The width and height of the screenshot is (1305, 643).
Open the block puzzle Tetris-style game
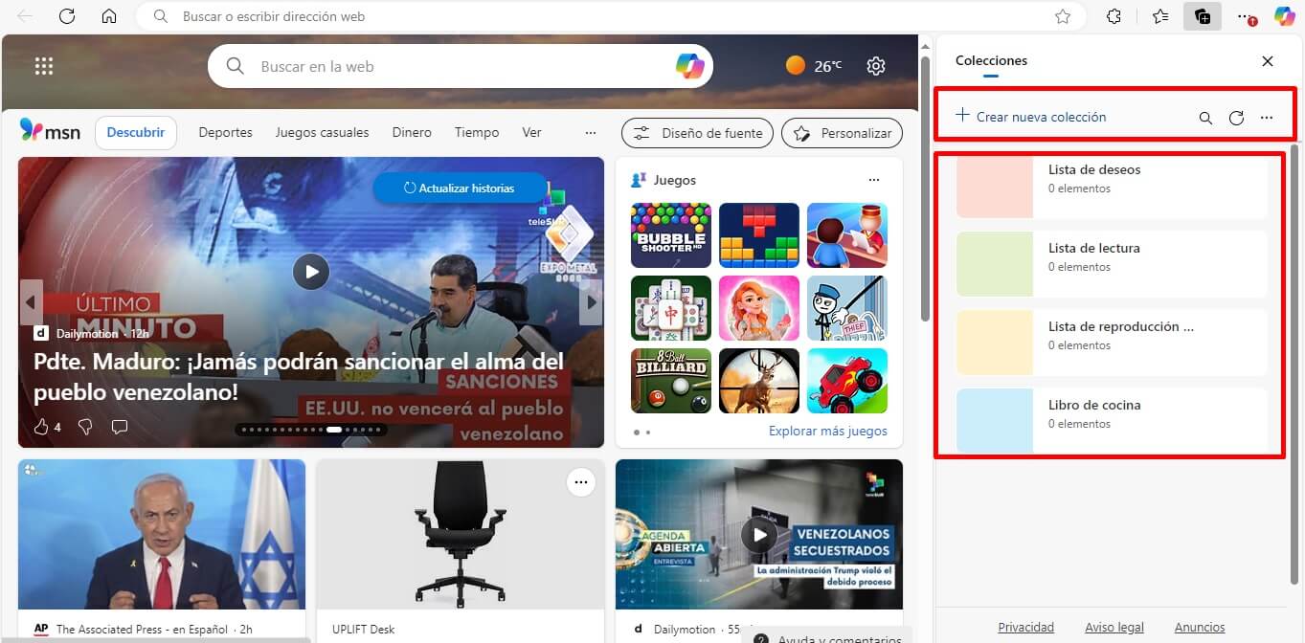click(759, 235)
